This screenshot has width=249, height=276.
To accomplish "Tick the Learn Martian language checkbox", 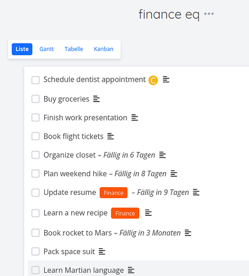I will (35, 270).
